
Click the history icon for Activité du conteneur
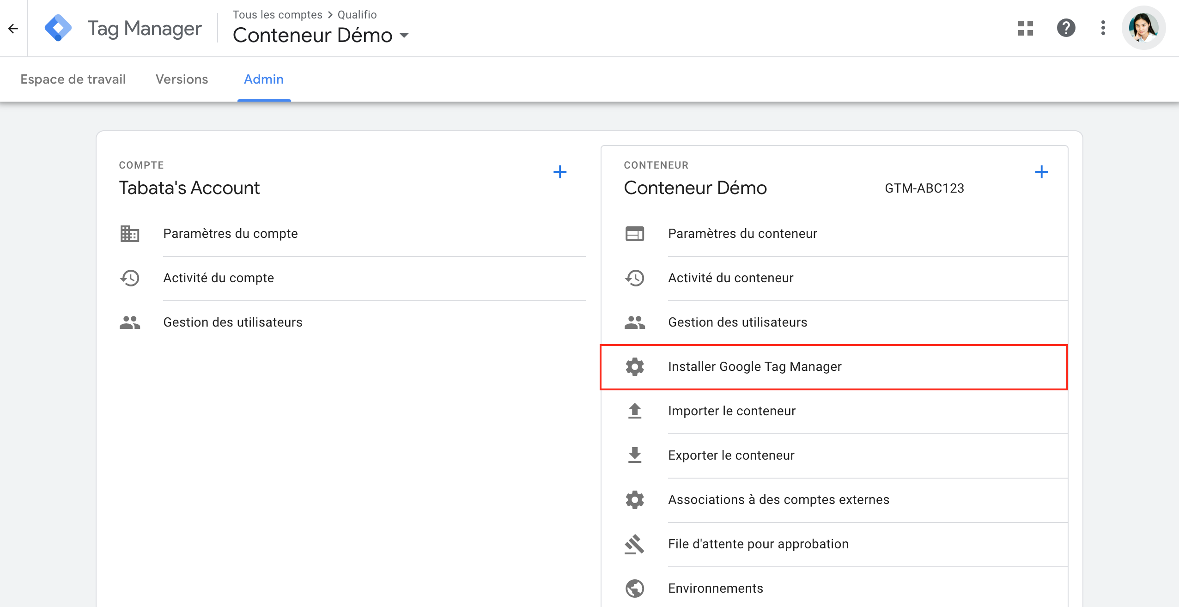pyautogui.click(x=635, y=278)
